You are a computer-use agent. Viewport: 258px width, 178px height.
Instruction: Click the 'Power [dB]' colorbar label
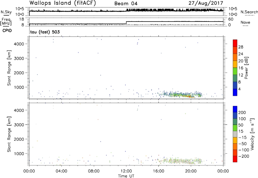246,68
